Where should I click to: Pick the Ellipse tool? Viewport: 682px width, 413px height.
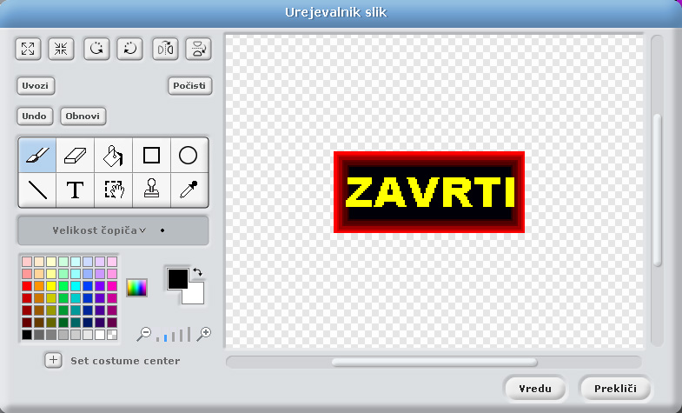tap(189, 156)
